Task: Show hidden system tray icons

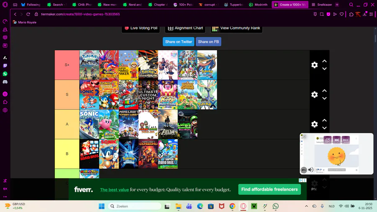Action: coord(306,206)
